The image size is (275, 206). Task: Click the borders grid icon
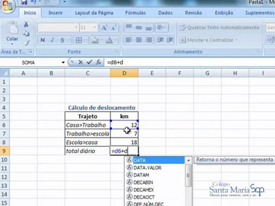pos(78,40)
